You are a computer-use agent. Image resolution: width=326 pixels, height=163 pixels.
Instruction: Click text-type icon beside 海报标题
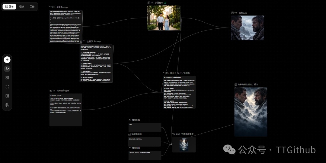(130, 120)
